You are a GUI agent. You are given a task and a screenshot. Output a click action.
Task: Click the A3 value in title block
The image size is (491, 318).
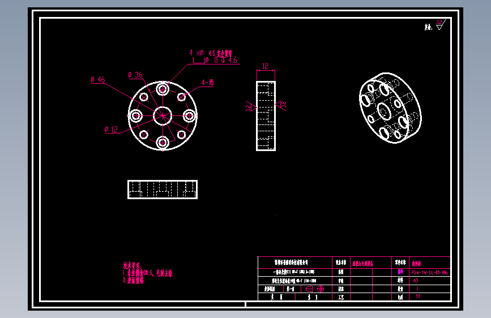point(416,281)
